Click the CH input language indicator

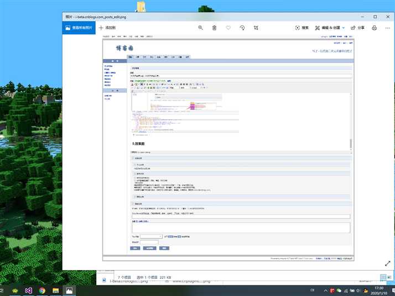313,290
